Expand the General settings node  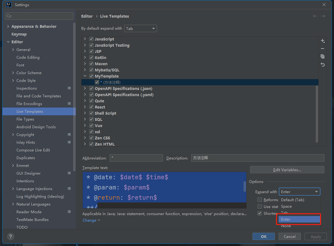tap(13, 49)
